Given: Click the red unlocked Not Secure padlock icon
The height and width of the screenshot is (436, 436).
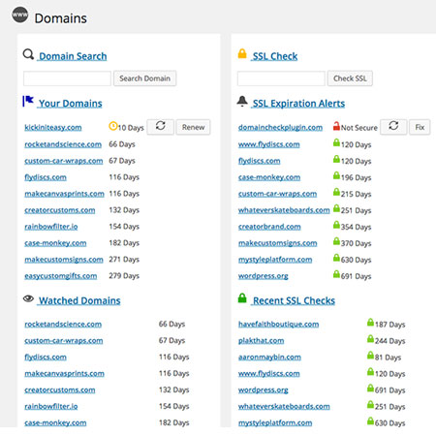Looking at the screenshot, I should point(336,126).
